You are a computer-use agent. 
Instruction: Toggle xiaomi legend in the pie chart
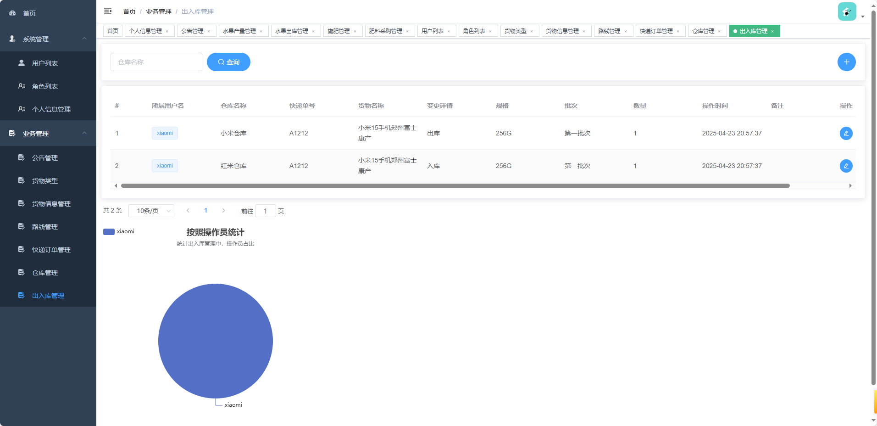point(119,231)
